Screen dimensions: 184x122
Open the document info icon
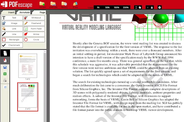[148, 7]
